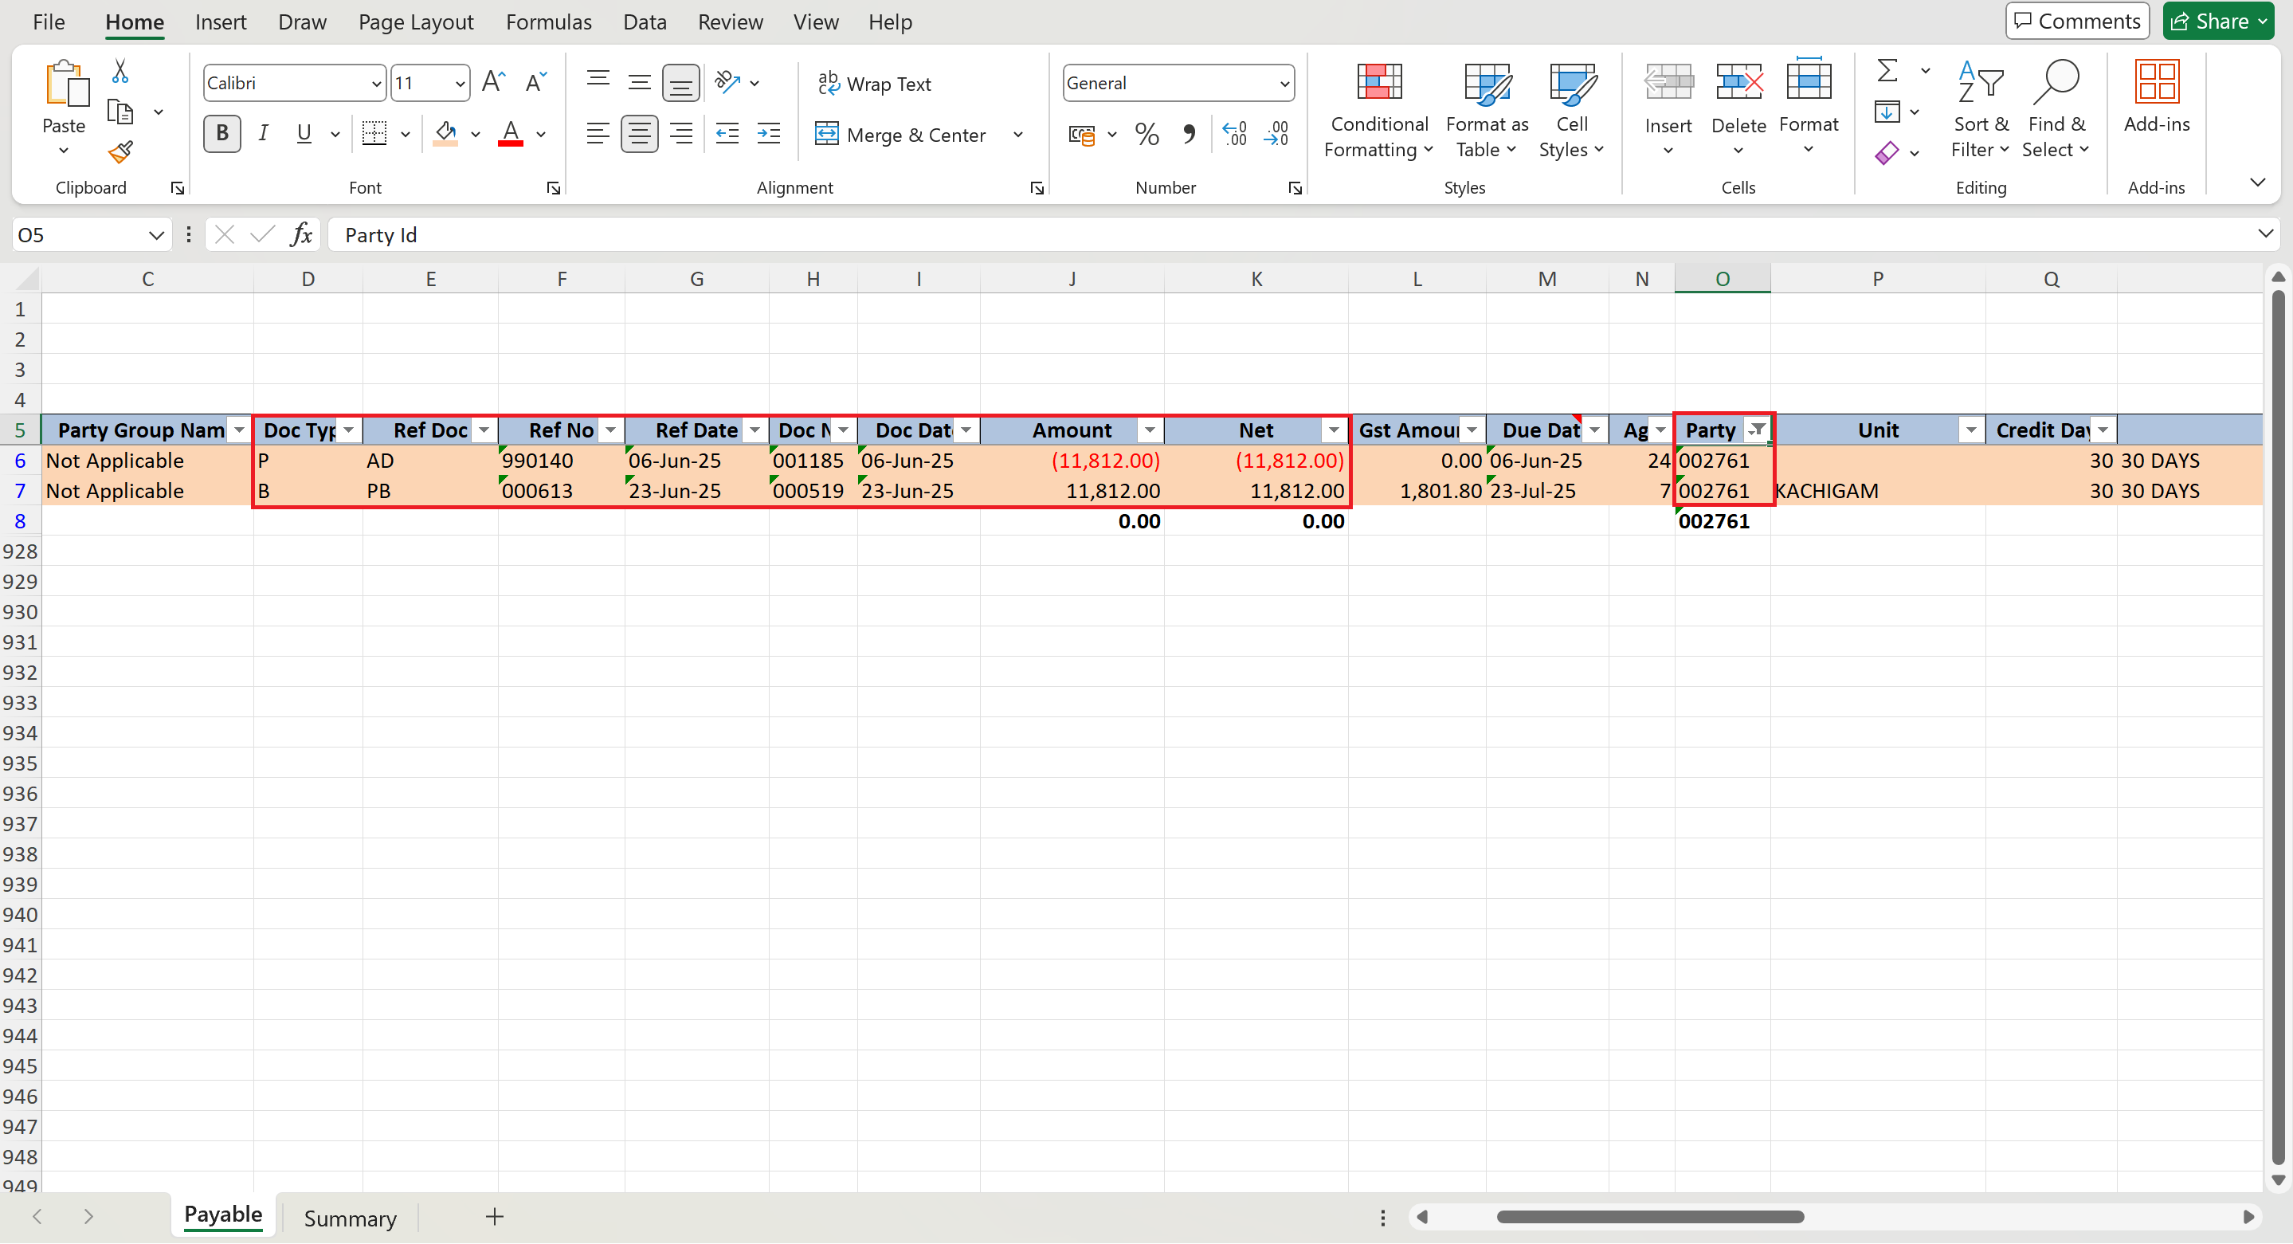Expand the General number format dropdown
The width and height of the screenshot is (2293, 1244).
pyautogui.click(x=1284, y=84)
